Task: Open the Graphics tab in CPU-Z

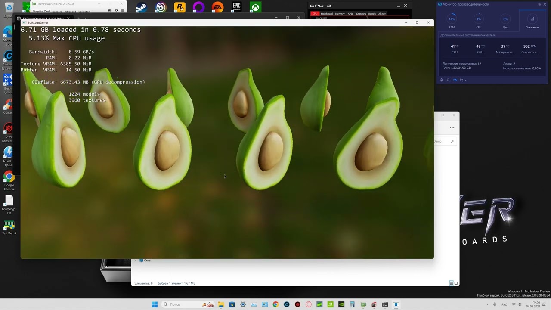Action: tap(361, 14)
